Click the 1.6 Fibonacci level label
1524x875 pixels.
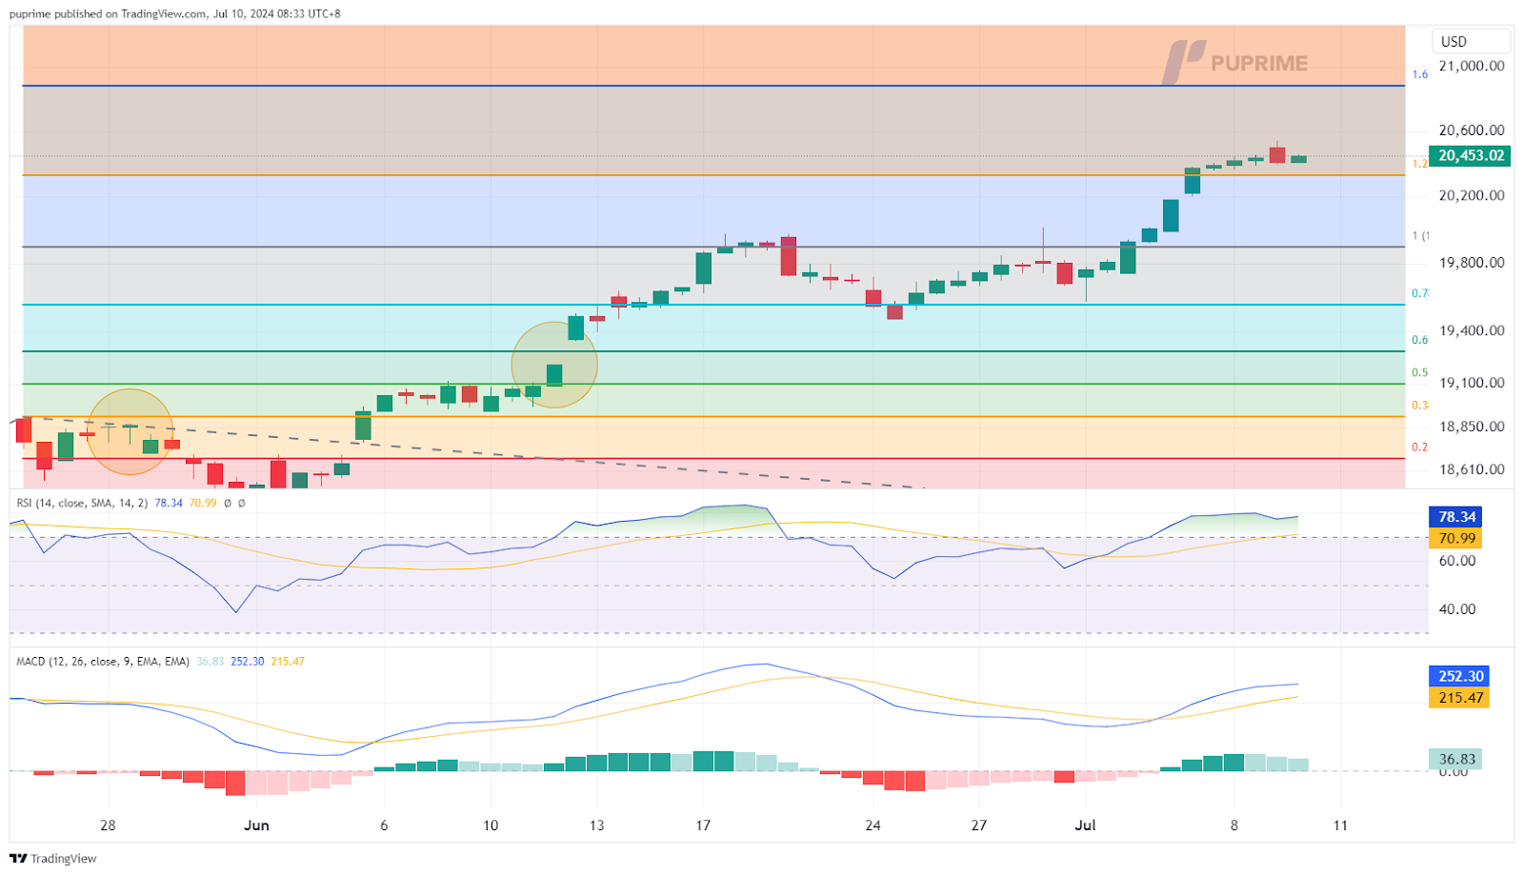[1419, 74]
